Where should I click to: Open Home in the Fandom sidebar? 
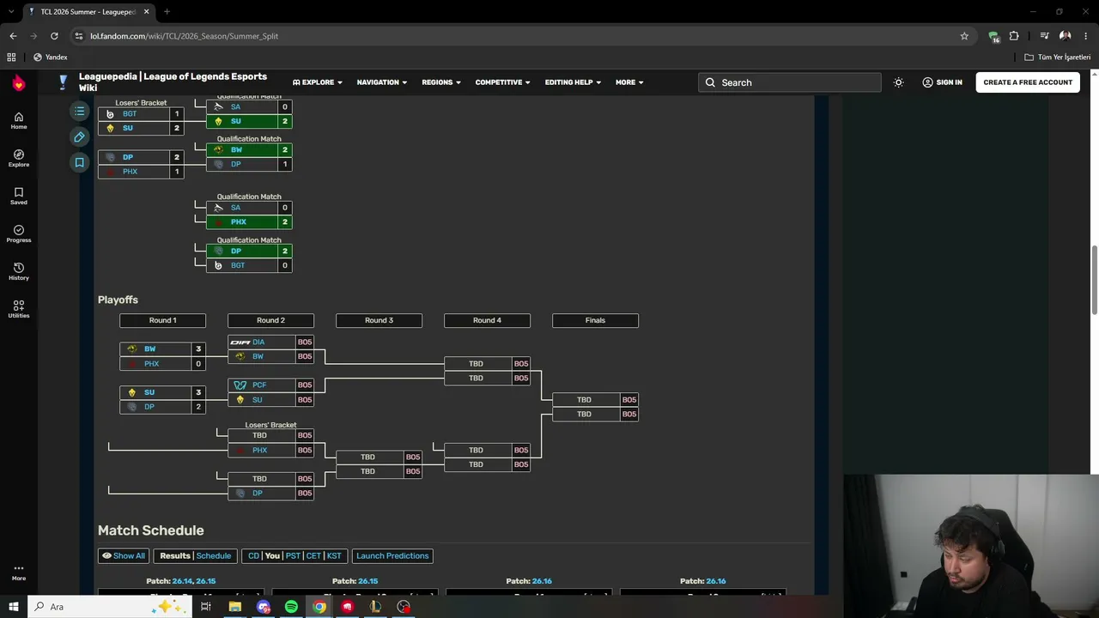pos(19,120)
